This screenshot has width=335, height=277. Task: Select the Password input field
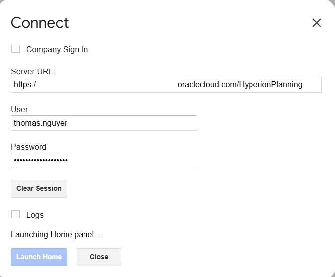(129, 160)
